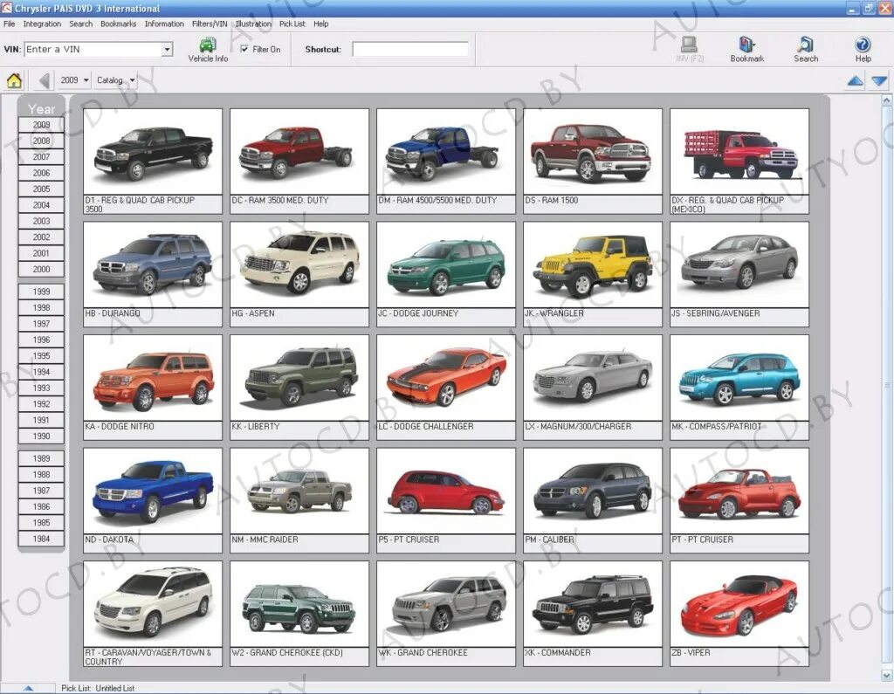Open the KA Dodge Nitro thumbnail
This screenshot has height=694, width=894.
153,378
